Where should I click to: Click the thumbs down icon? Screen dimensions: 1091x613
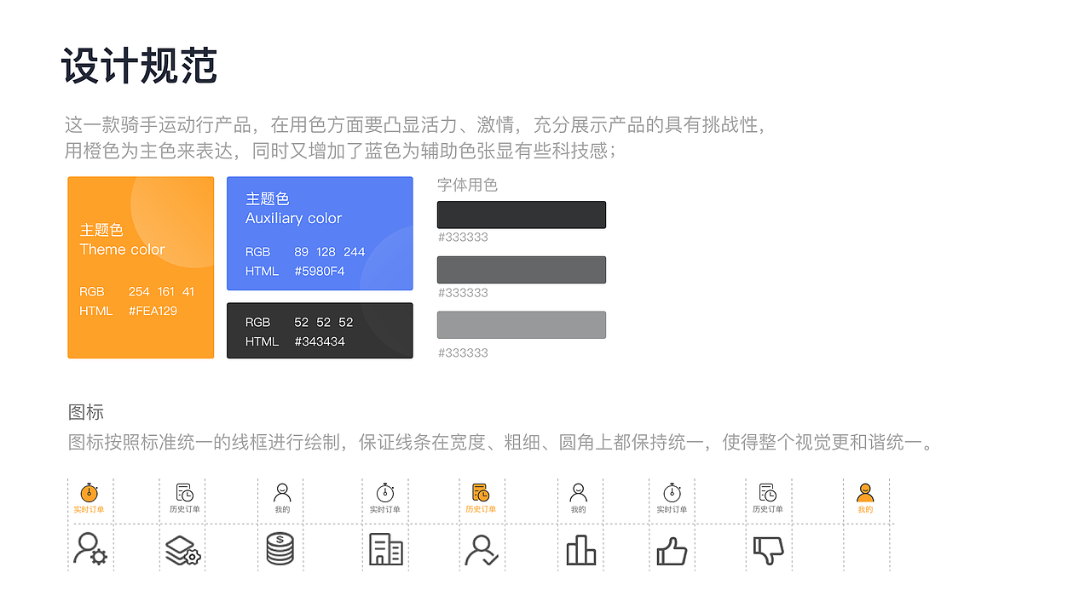768,549
